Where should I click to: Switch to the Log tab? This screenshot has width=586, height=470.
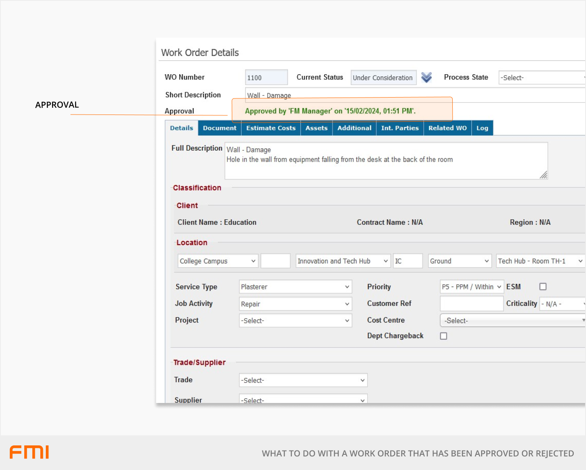click(x=482, y=128)
